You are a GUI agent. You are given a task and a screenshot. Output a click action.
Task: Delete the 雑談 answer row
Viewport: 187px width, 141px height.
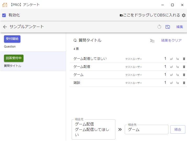pos(184,83)
